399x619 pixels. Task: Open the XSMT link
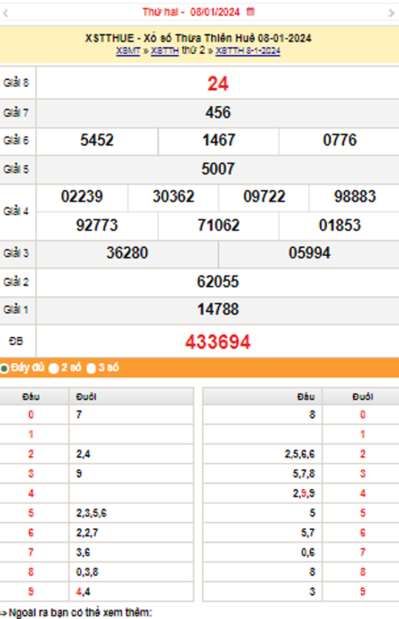pyautogui.click(x=128, y=51)
